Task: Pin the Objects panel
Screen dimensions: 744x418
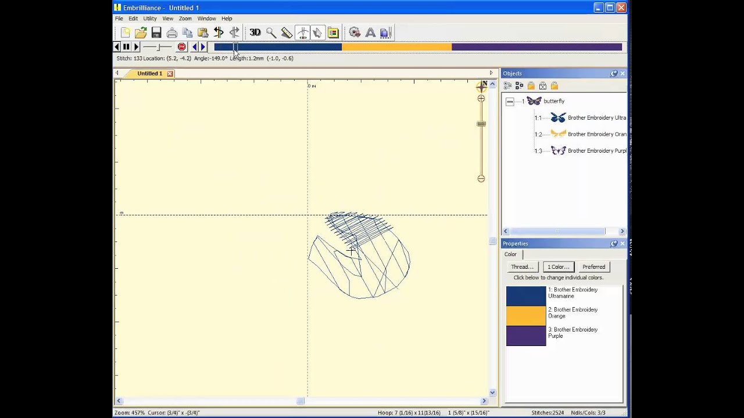Action: click(x=614, y=74)
